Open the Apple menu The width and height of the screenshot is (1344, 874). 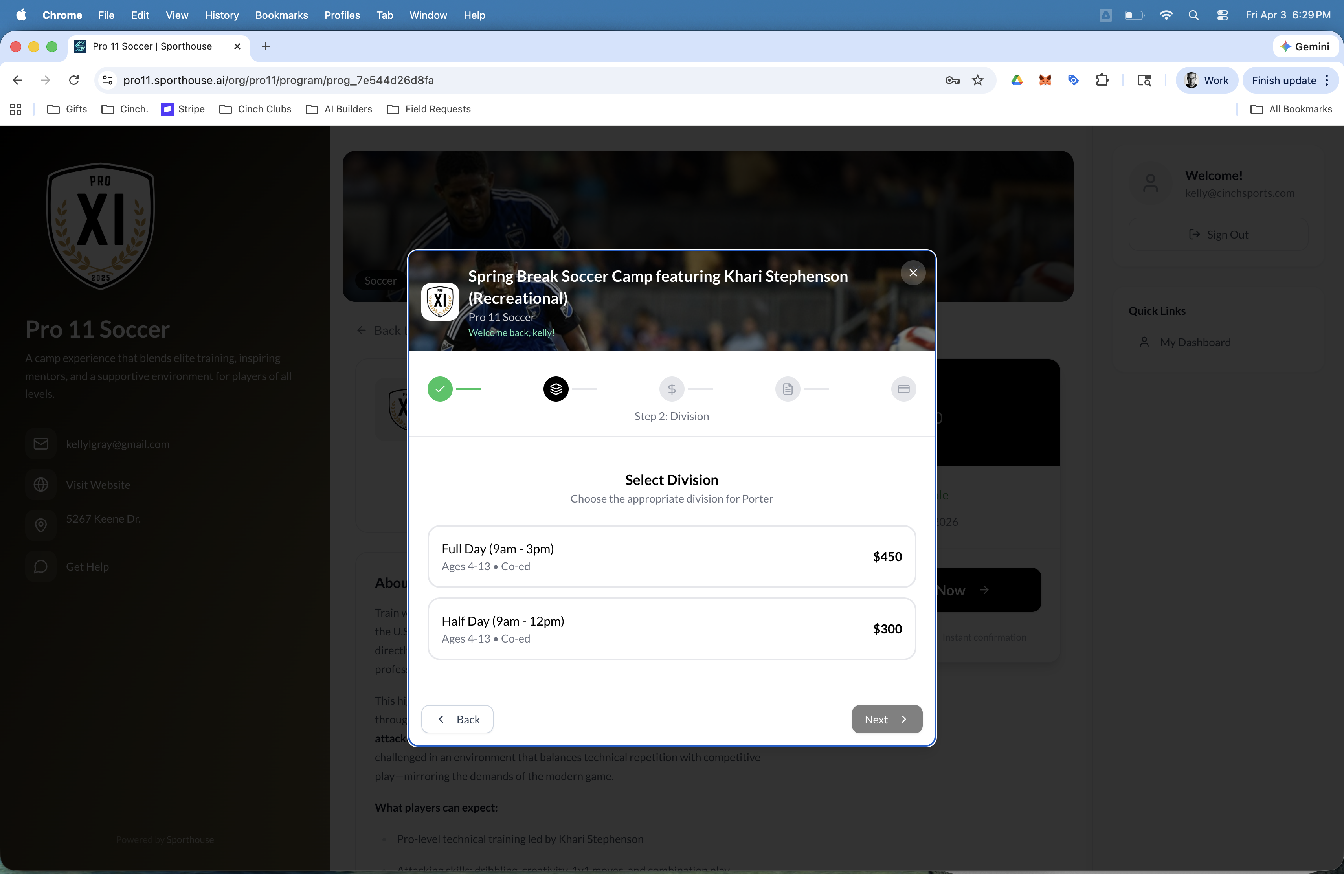(x=21, y=15)
